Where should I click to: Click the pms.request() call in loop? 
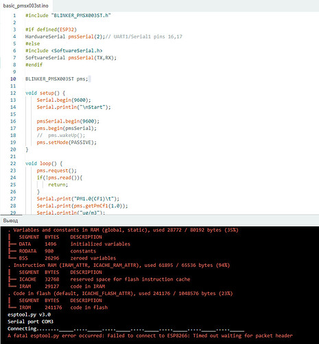(57, 171)
